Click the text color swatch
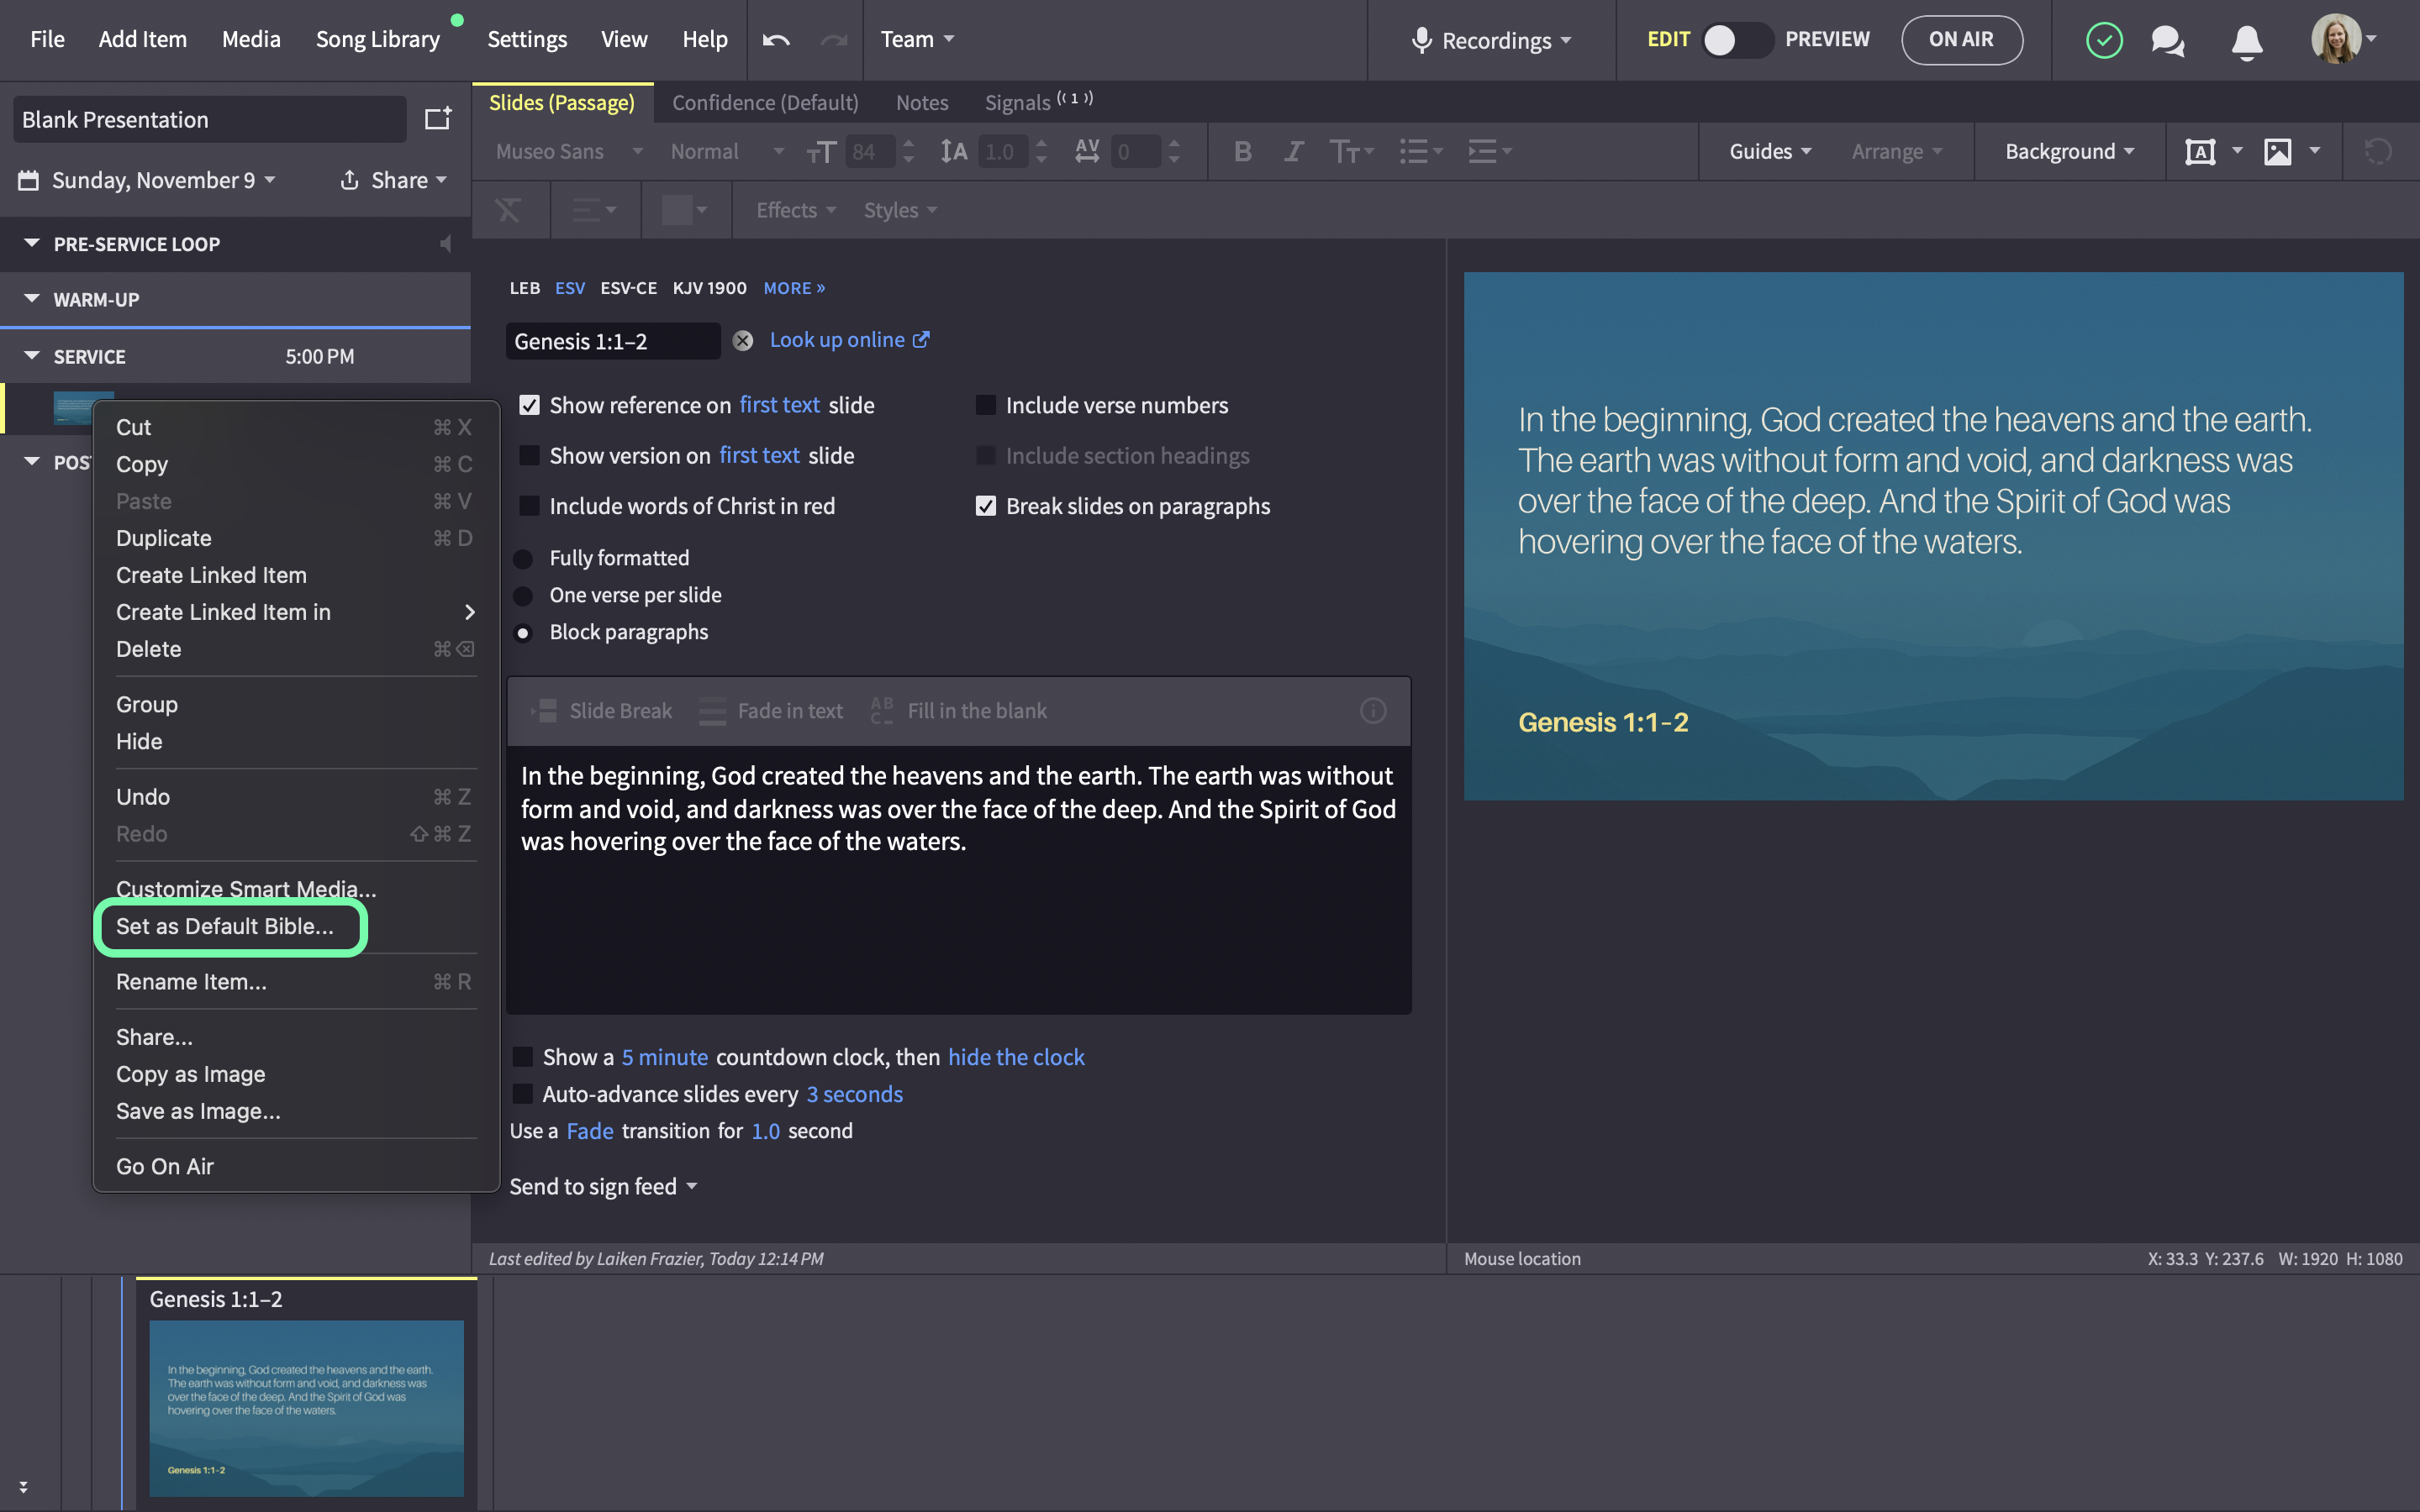 click(677, 210)
